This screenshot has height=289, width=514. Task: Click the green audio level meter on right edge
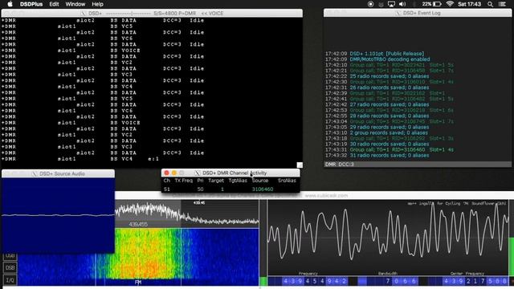[x=512, y=257]
